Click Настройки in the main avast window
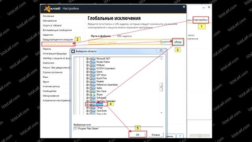The width and height of the screenshot is (252, 142). (200, 20)
